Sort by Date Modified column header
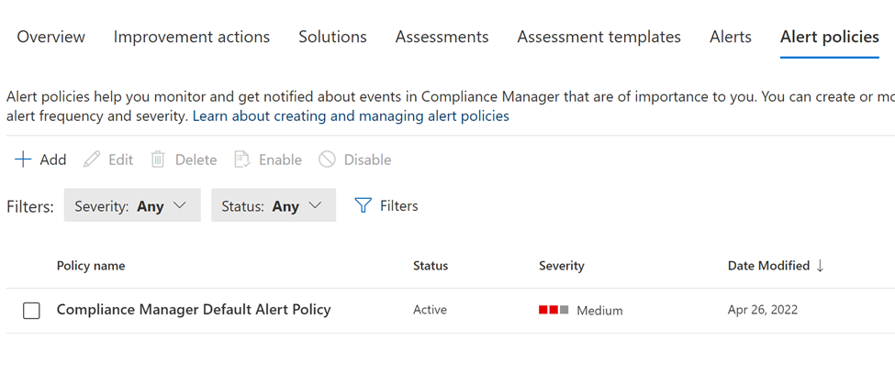The image size is (895, 385). [x=769, y=266]
